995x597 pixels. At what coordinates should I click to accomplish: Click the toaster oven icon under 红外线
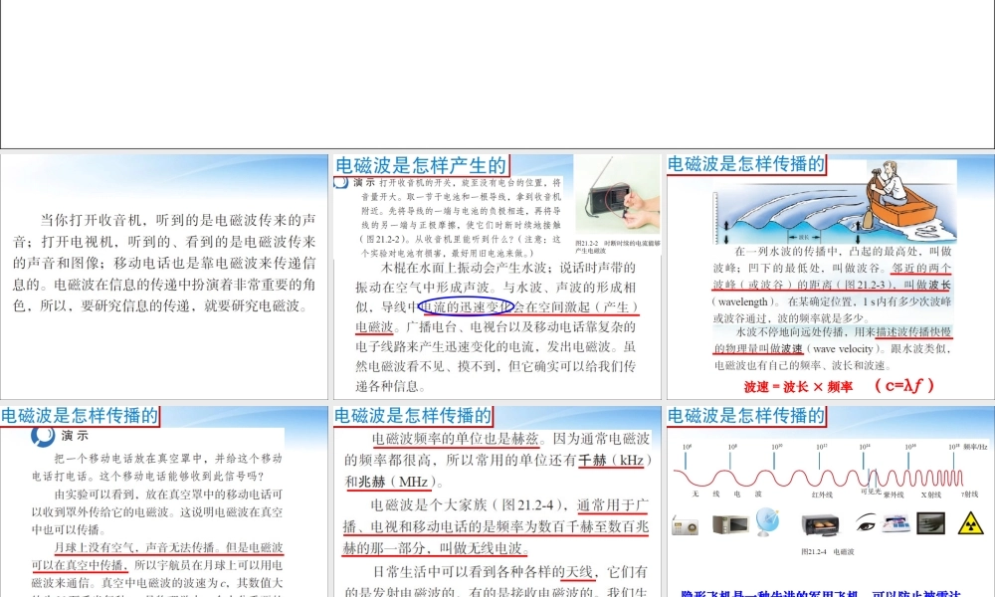click(x=821, y=524)
